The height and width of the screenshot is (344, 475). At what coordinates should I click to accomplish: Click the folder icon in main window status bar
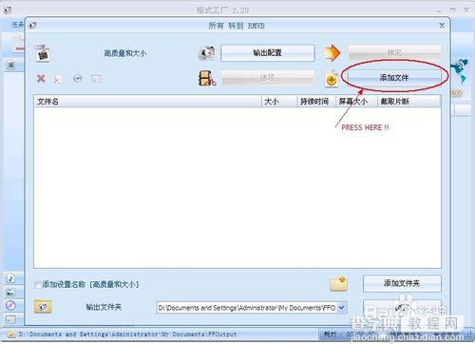pos(11,334)
